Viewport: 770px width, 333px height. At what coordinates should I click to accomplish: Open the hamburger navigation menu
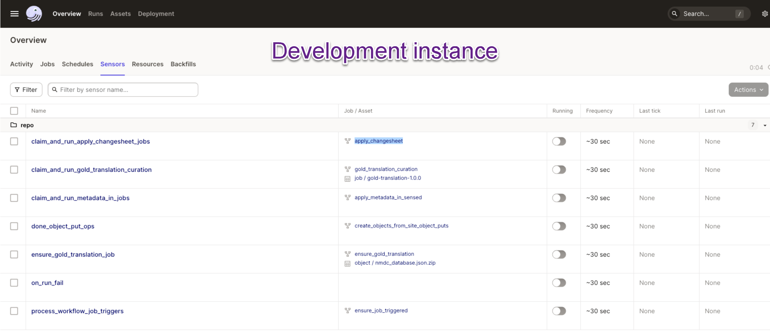tap(14, 13)
